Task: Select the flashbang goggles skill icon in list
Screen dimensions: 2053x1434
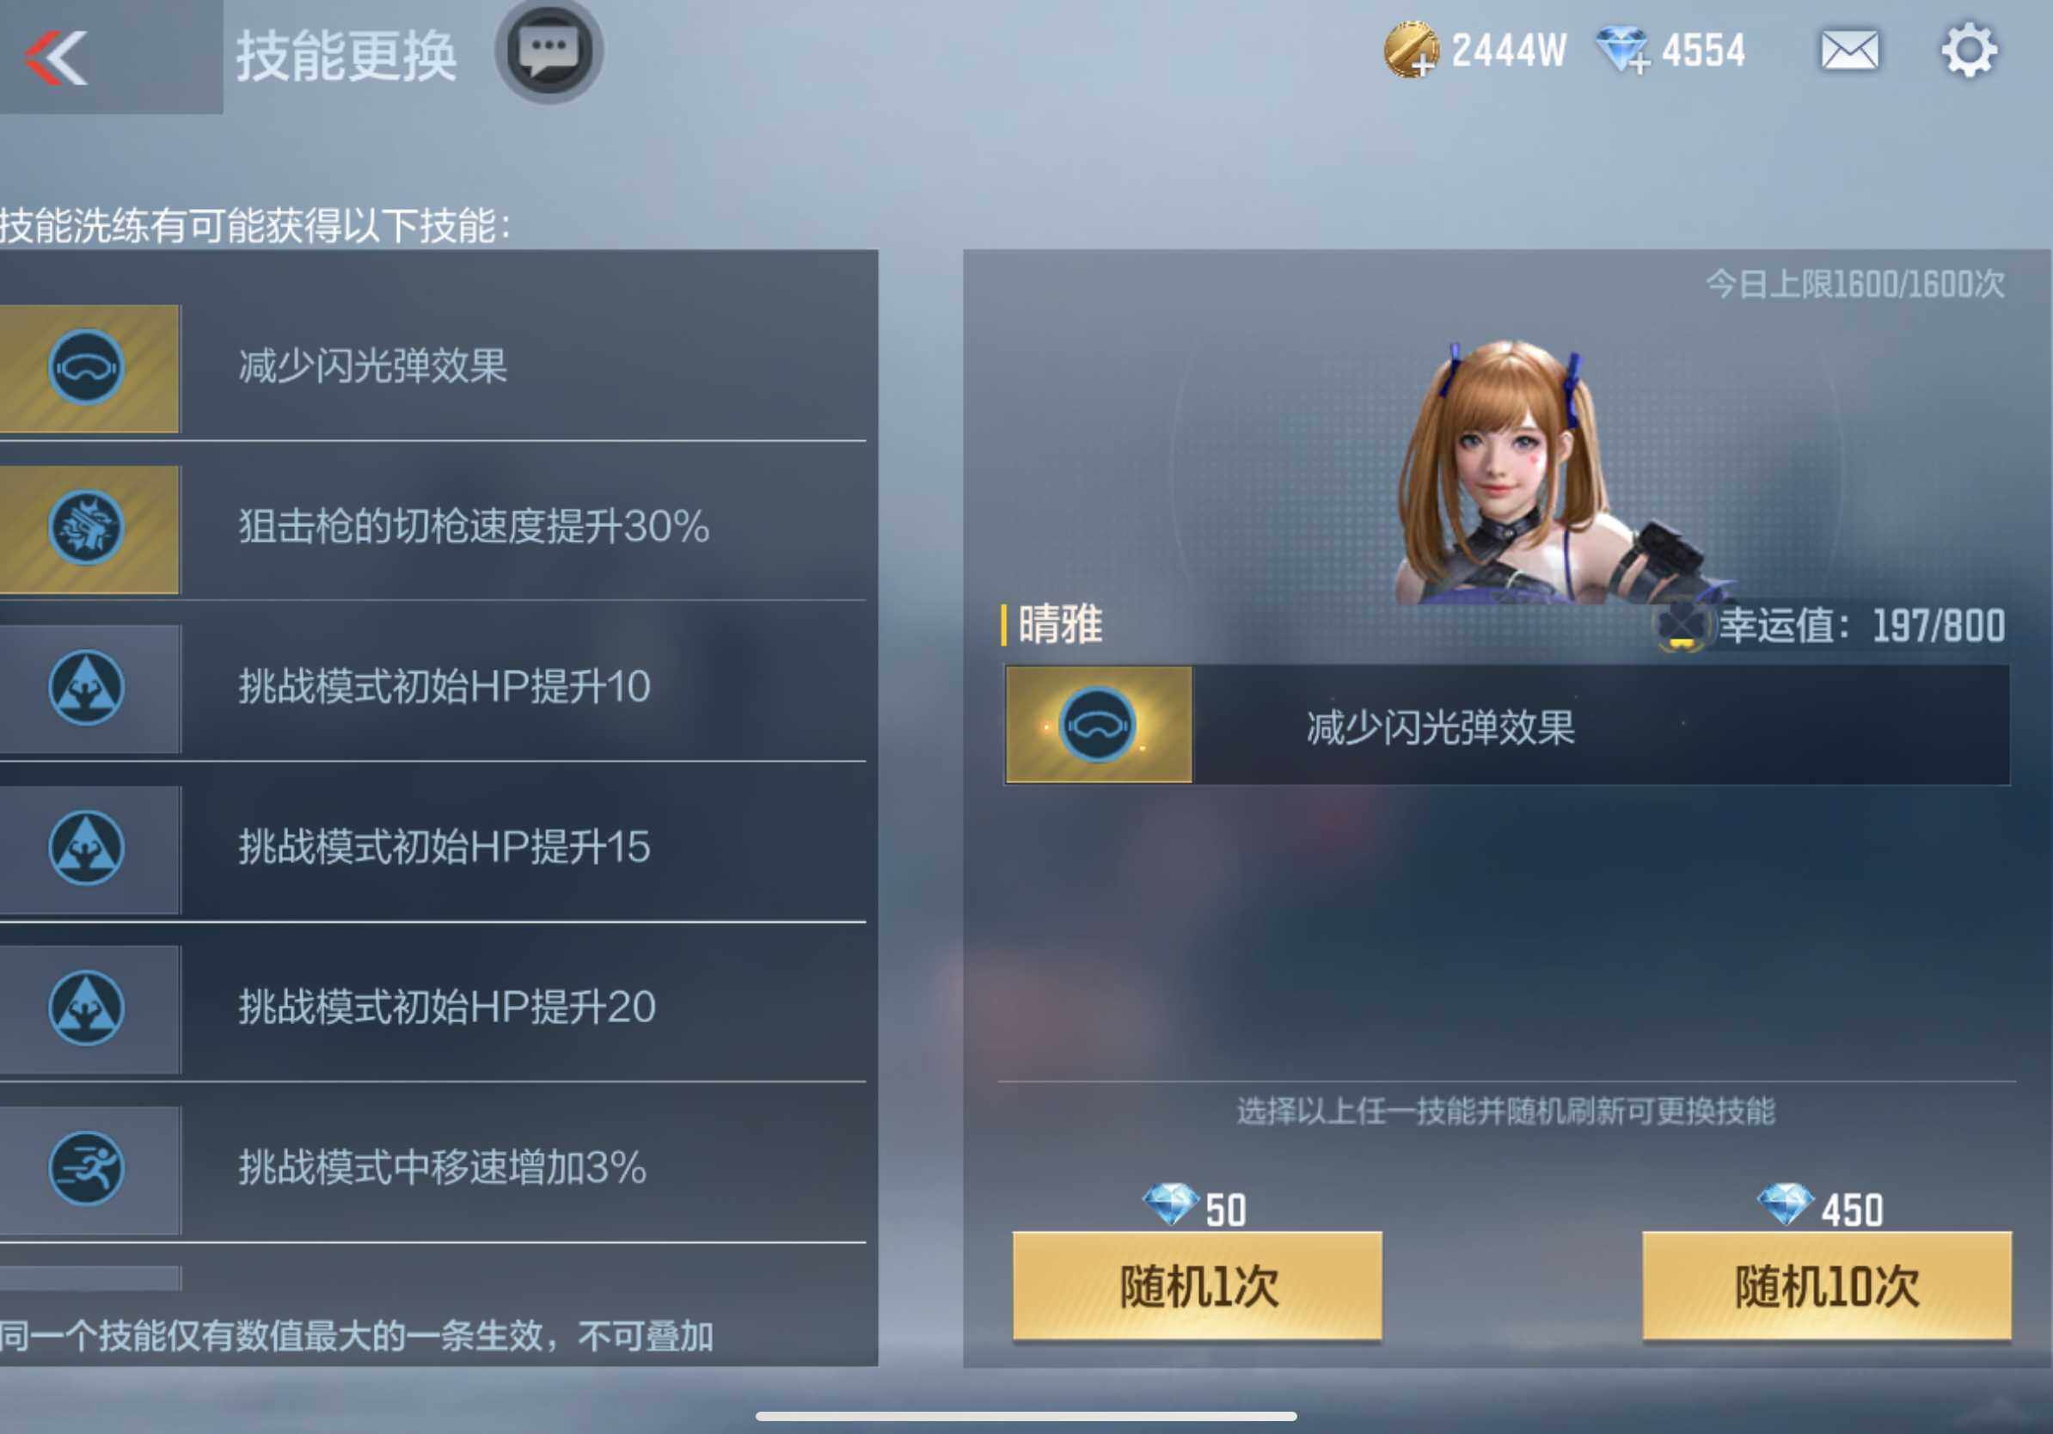Action: [87, 367]
